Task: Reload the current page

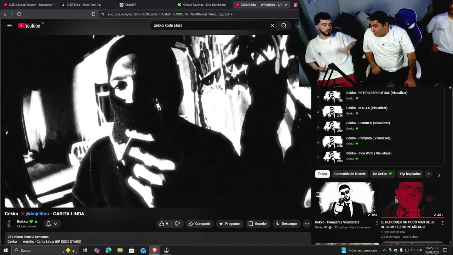Action: (x=19, y=14)
